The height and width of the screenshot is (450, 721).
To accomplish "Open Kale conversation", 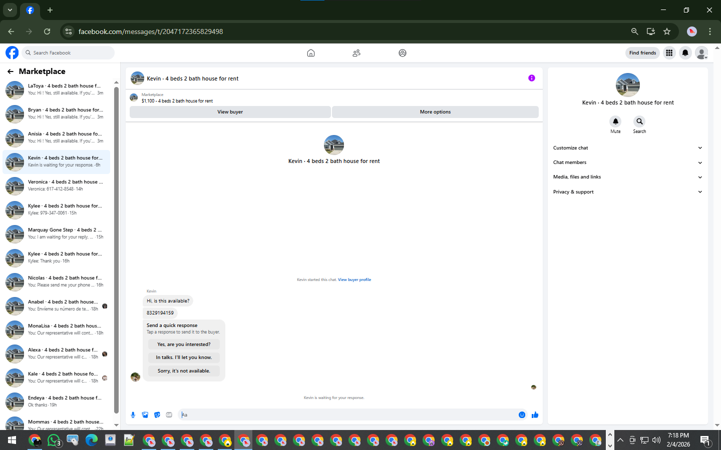I will click(x=57, y=377).
